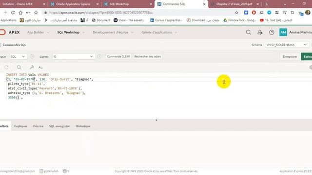312x175 pixels.
Task: Expand the Développement d'équipe menu
Action: [x=113, y=33]
